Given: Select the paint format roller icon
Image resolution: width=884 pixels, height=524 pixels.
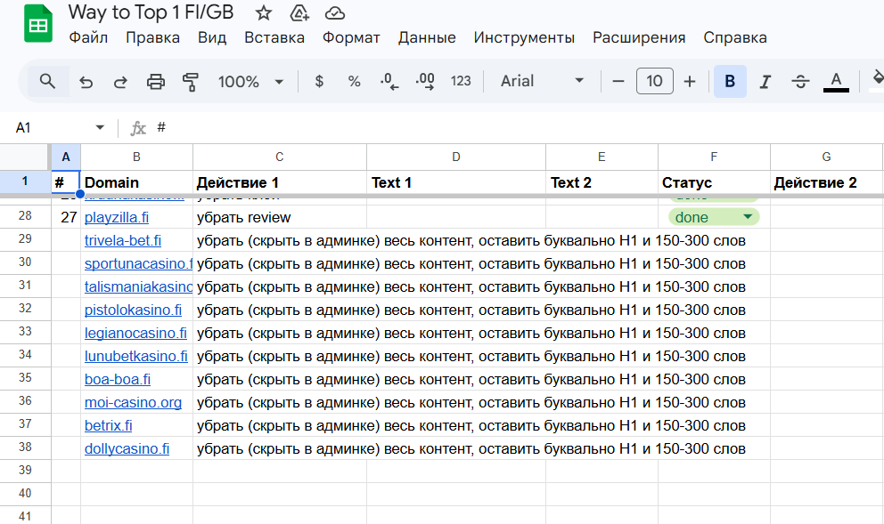Looking at the screenshot, I should pos(191,82).
